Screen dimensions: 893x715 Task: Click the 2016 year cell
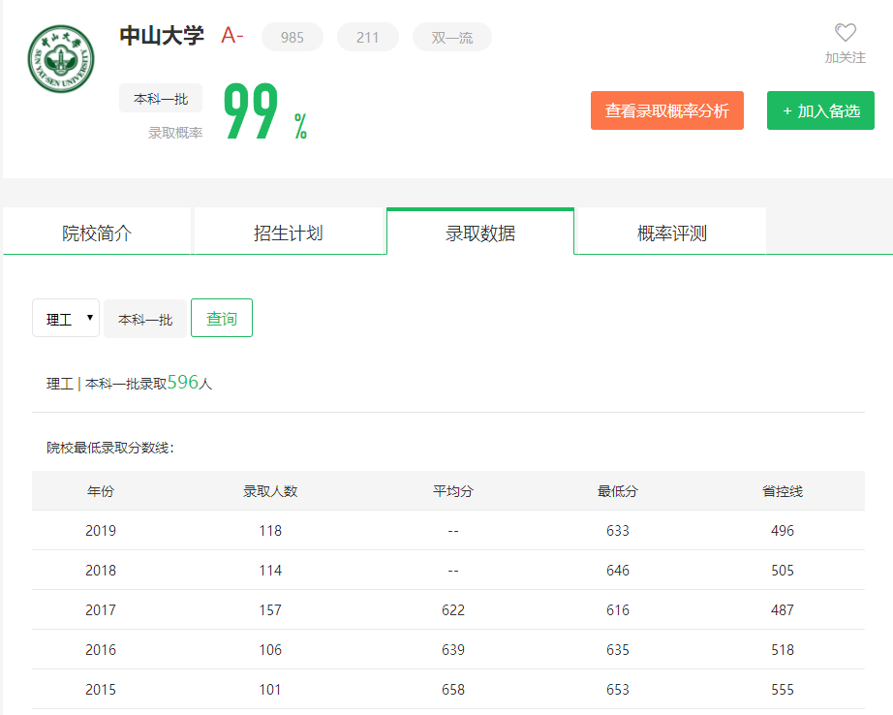click(101, 649)
